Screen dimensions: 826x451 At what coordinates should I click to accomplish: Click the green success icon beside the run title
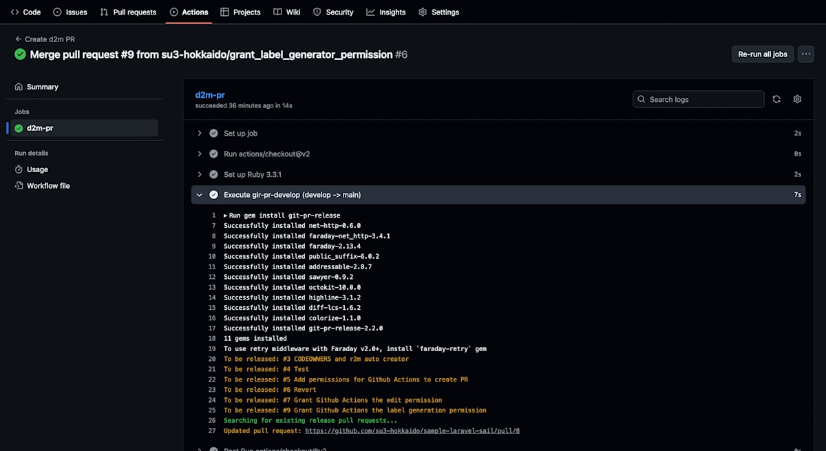pyautogui.click(x=20, y=54)
